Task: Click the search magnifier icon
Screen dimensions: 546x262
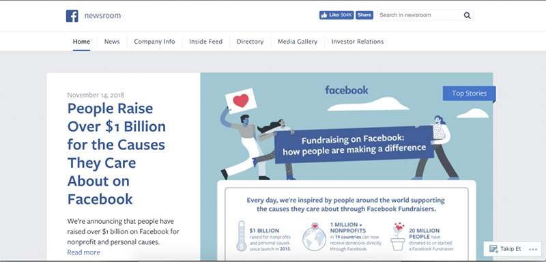Action: click(x=467, y=15)
